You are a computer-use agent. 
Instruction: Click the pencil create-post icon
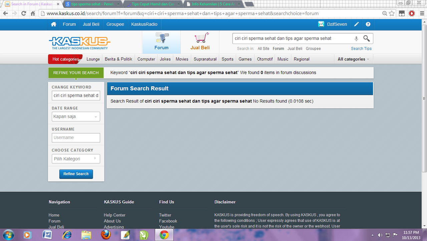coord(357,24)
